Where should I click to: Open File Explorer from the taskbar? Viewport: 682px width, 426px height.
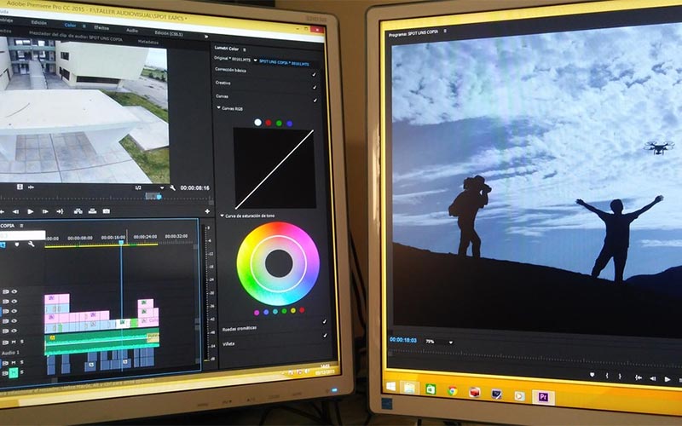pyautogui.click(x=409, y=388)
